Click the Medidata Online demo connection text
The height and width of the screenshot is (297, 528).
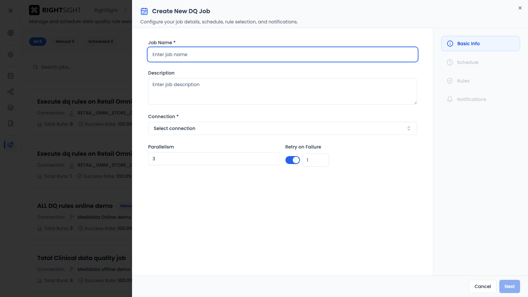pyautogui.click(x=104, y=217)
